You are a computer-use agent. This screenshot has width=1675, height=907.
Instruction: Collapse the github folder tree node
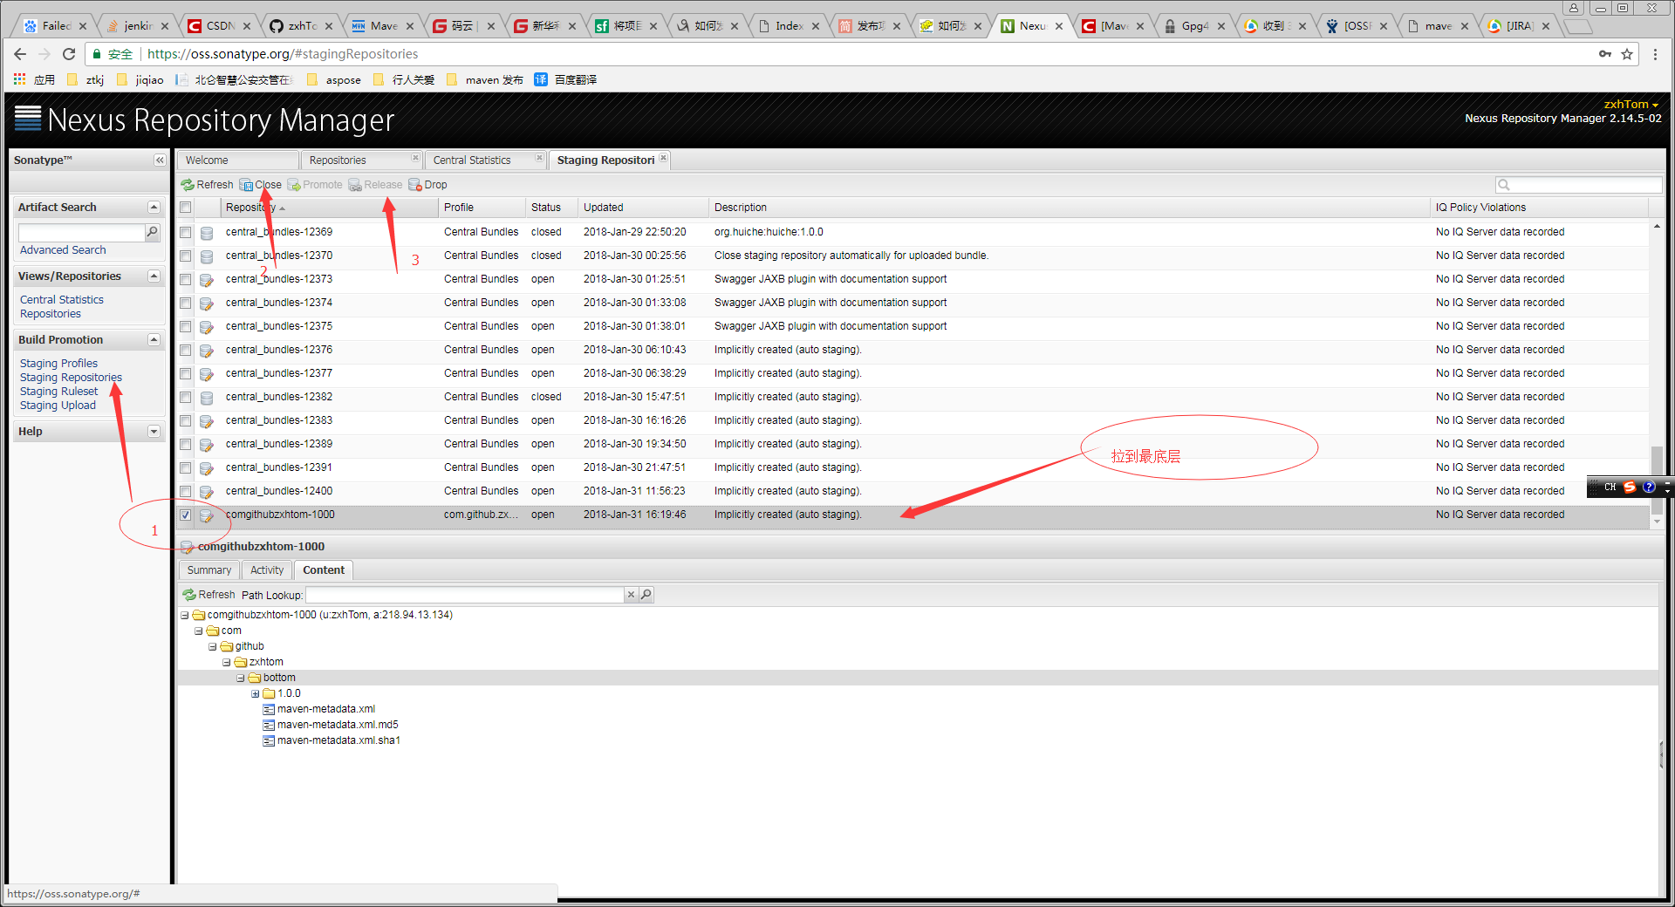[212, 647]
